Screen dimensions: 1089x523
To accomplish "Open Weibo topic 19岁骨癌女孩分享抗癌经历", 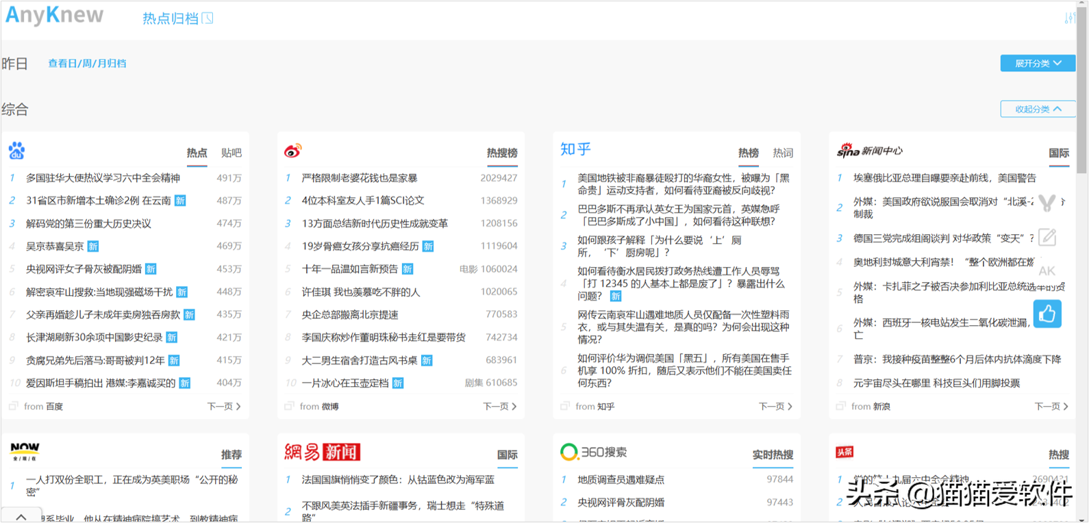I will (x=360, y=246).
